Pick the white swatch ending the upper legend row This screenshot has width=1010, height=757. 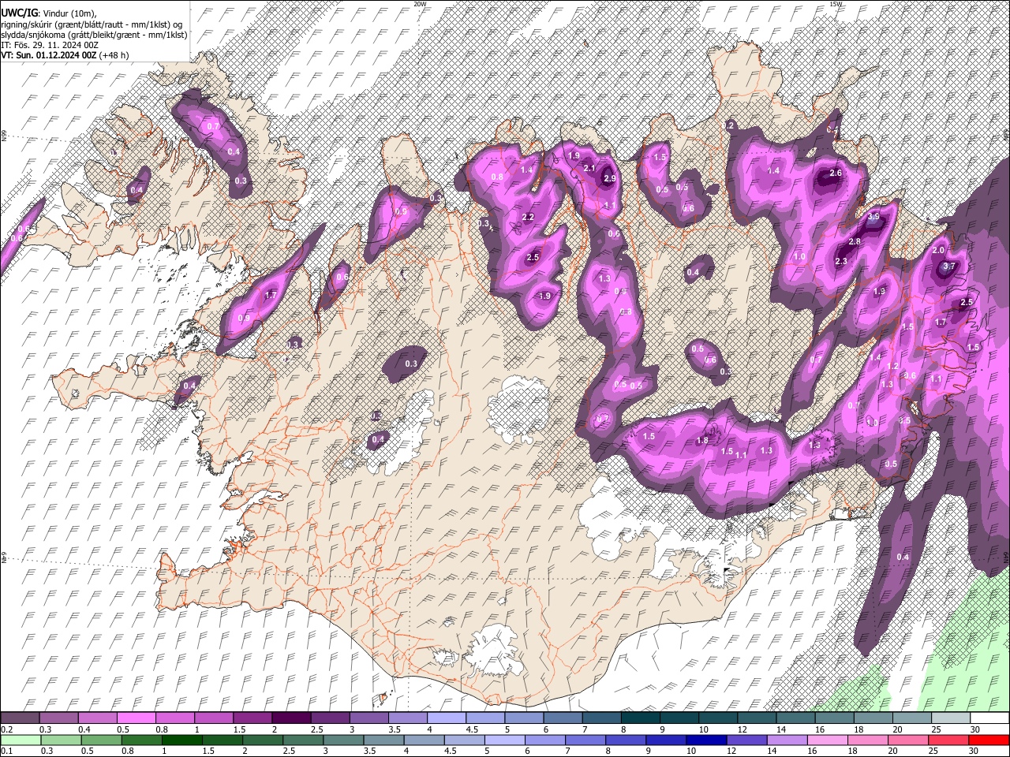(x=990, y=718)
